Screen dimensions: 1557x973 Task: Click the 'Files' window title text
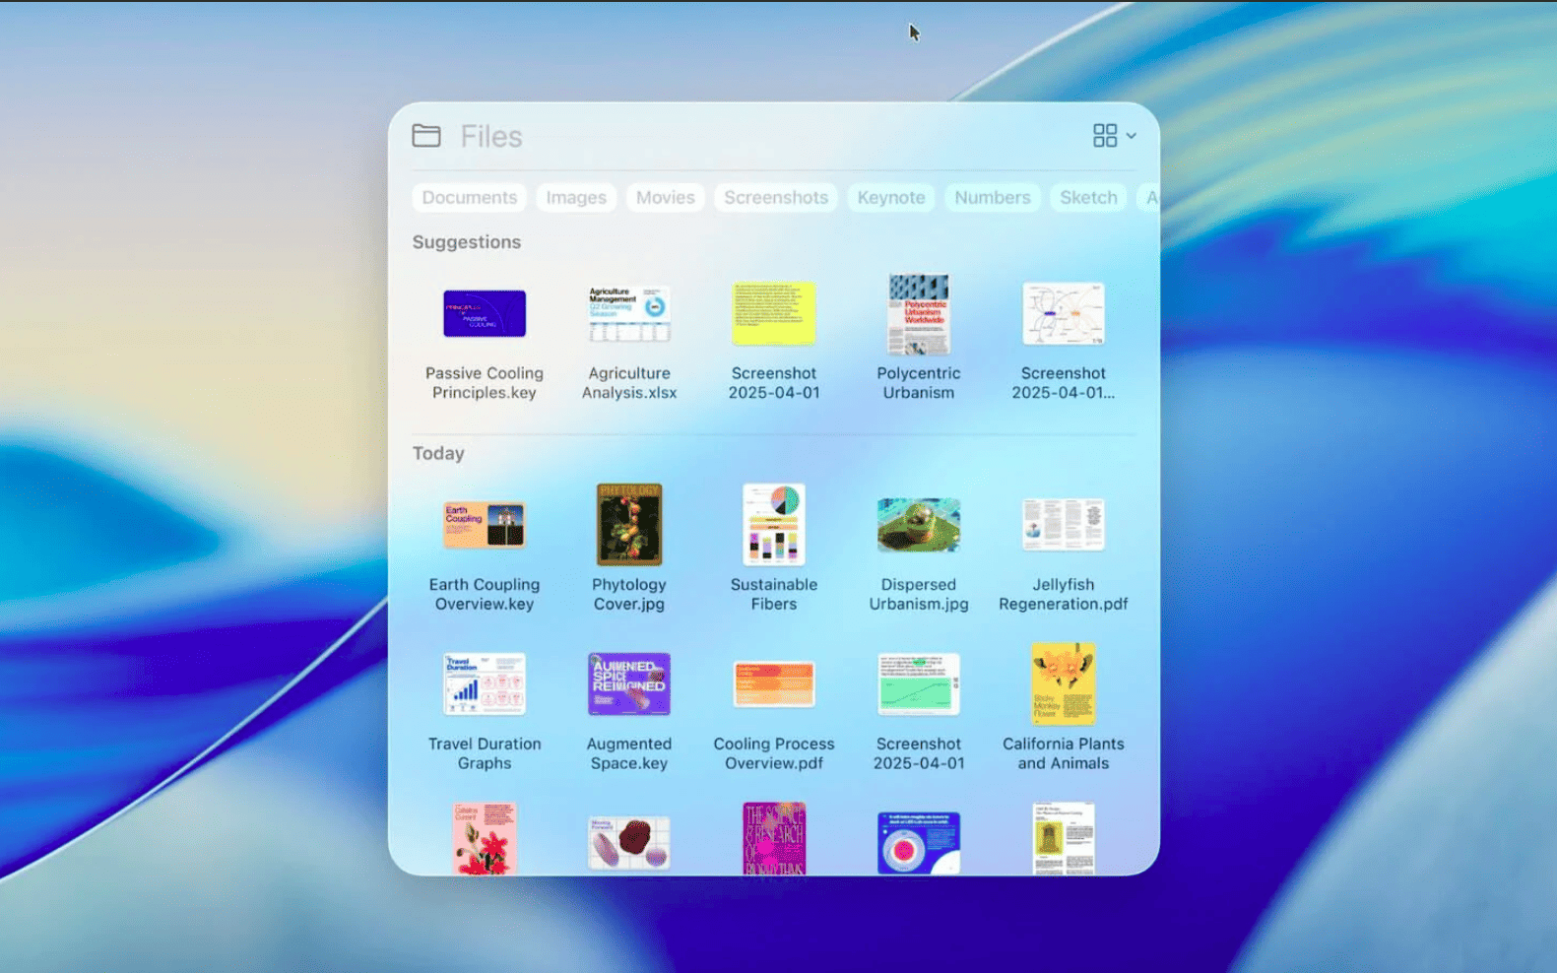tap(491, 136)
